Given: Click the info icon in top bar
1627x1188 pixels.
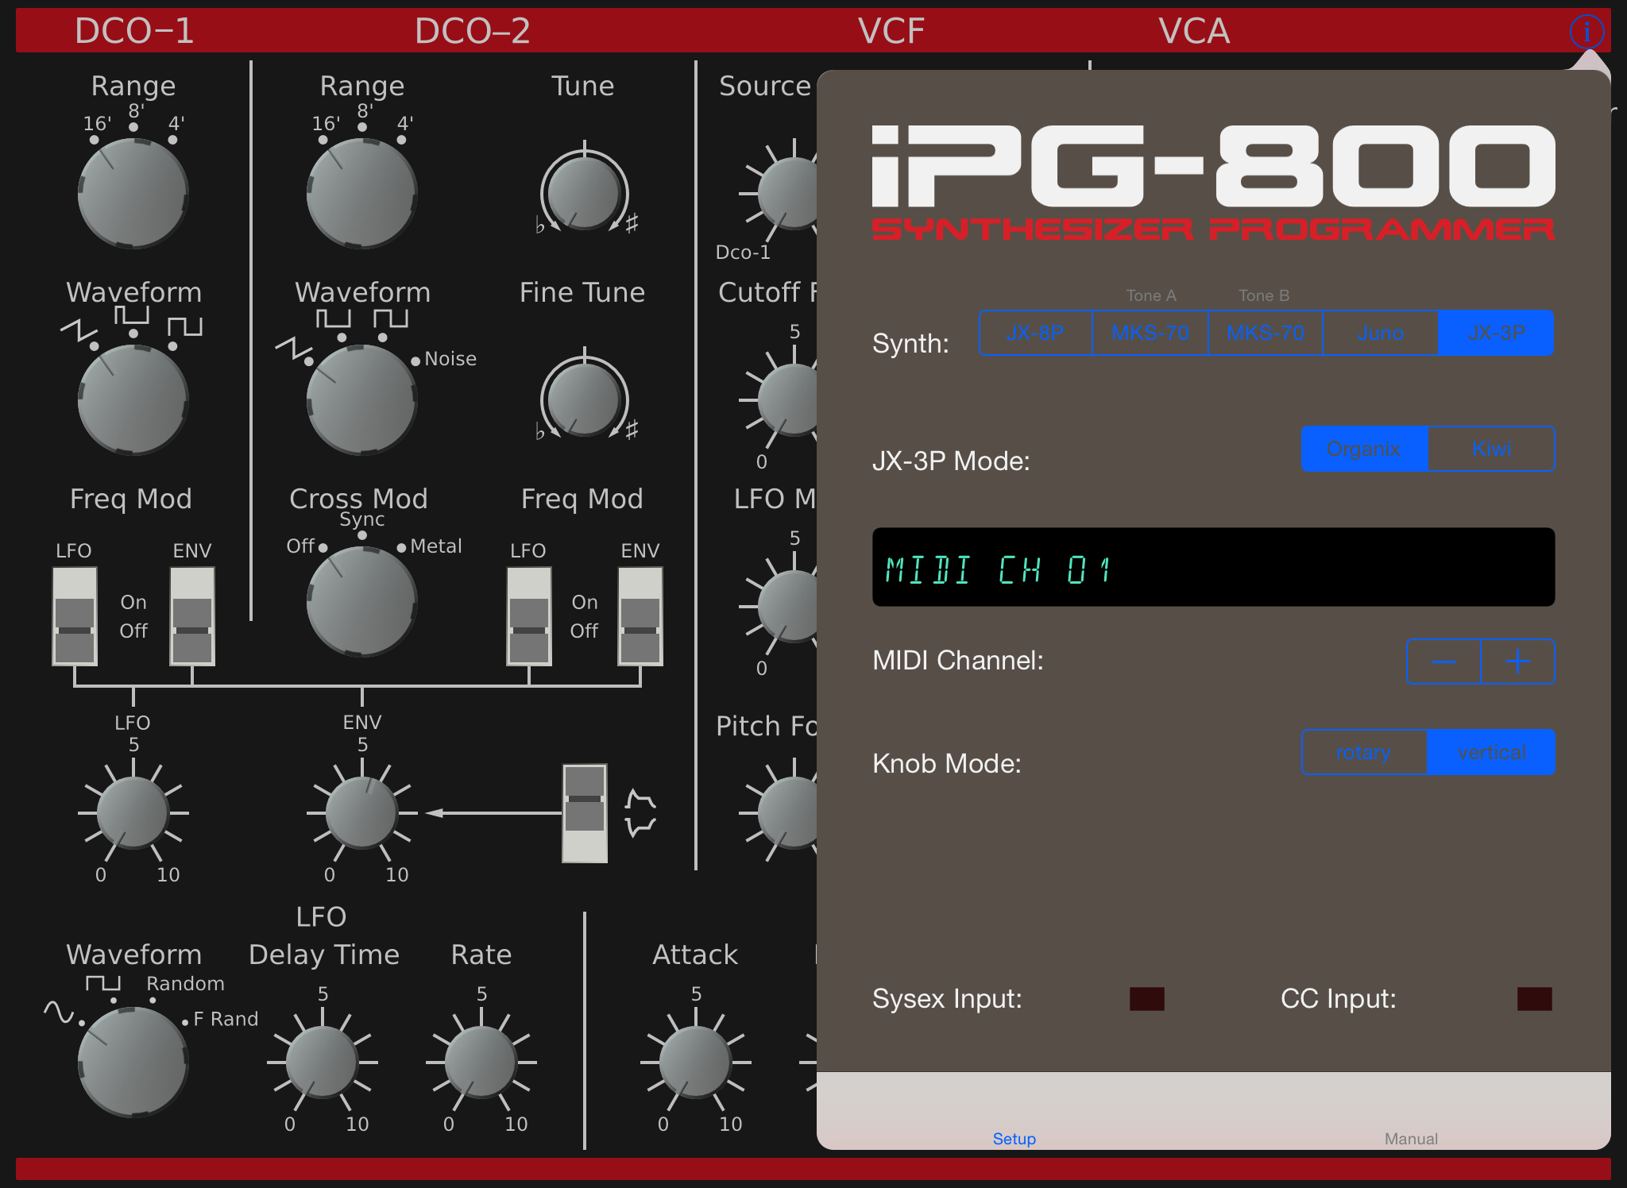Looking at the screenshot, I should point(1586,32).
